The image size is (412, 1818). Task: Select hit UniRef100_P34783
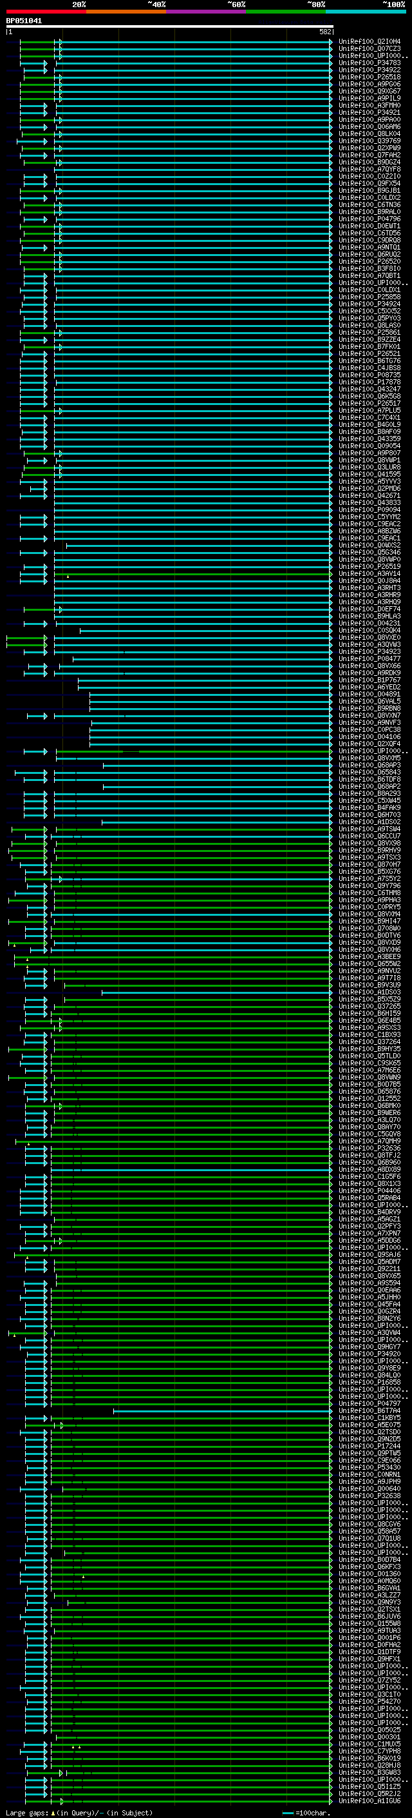click(x=370, y=63)
